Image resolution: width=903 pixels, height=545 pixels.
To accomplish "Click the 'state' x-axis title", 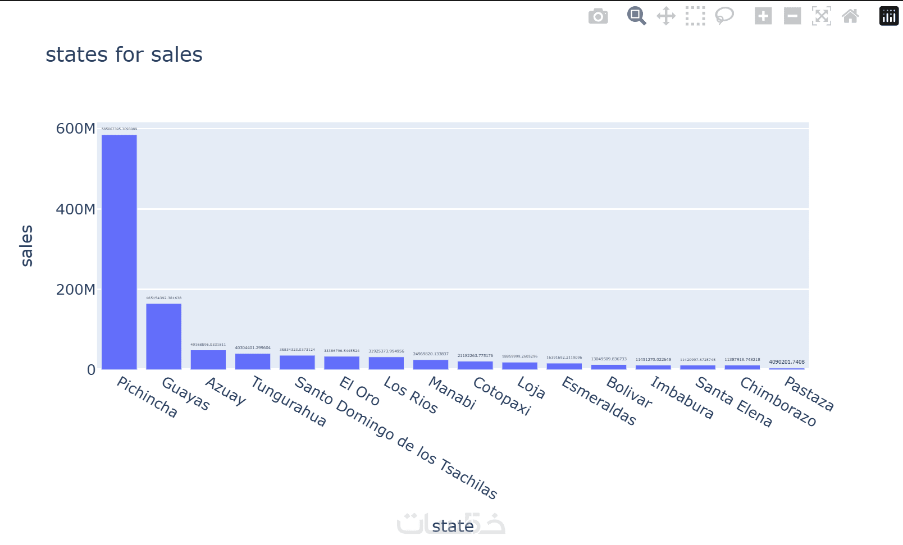I will pos(453,526).
